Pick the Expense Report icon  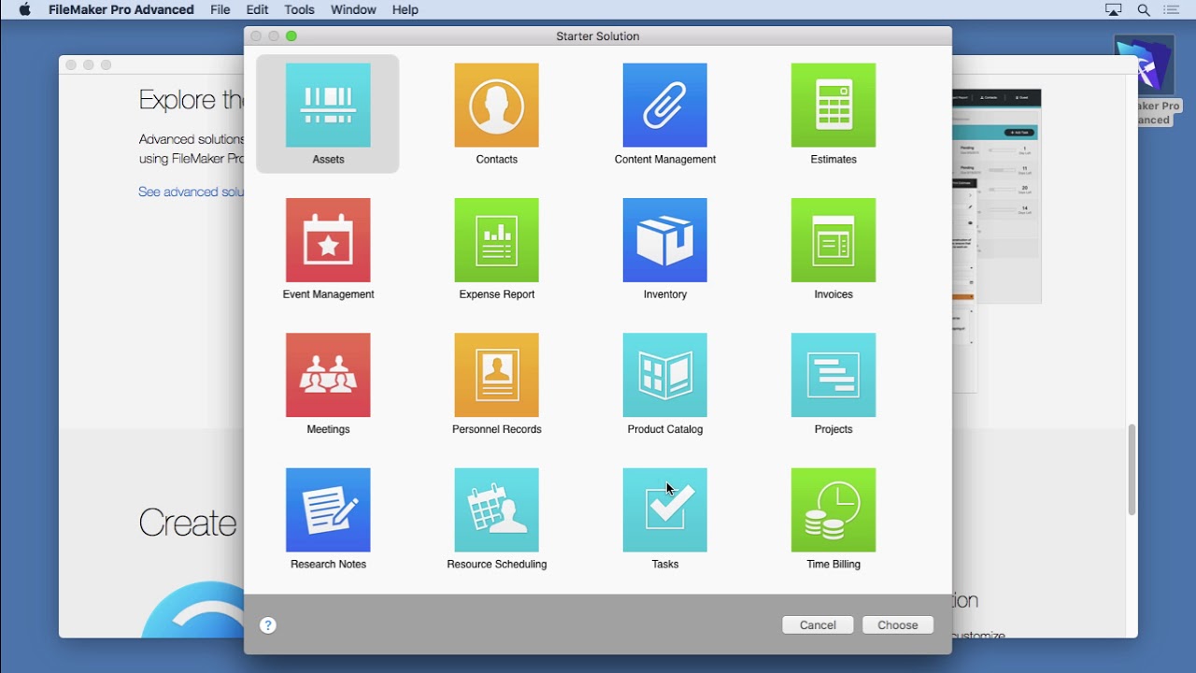496,240
